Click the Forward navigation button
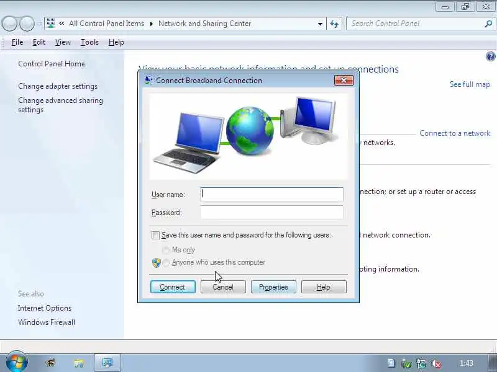This screenshot has width=497, height=372. point(27,24)
